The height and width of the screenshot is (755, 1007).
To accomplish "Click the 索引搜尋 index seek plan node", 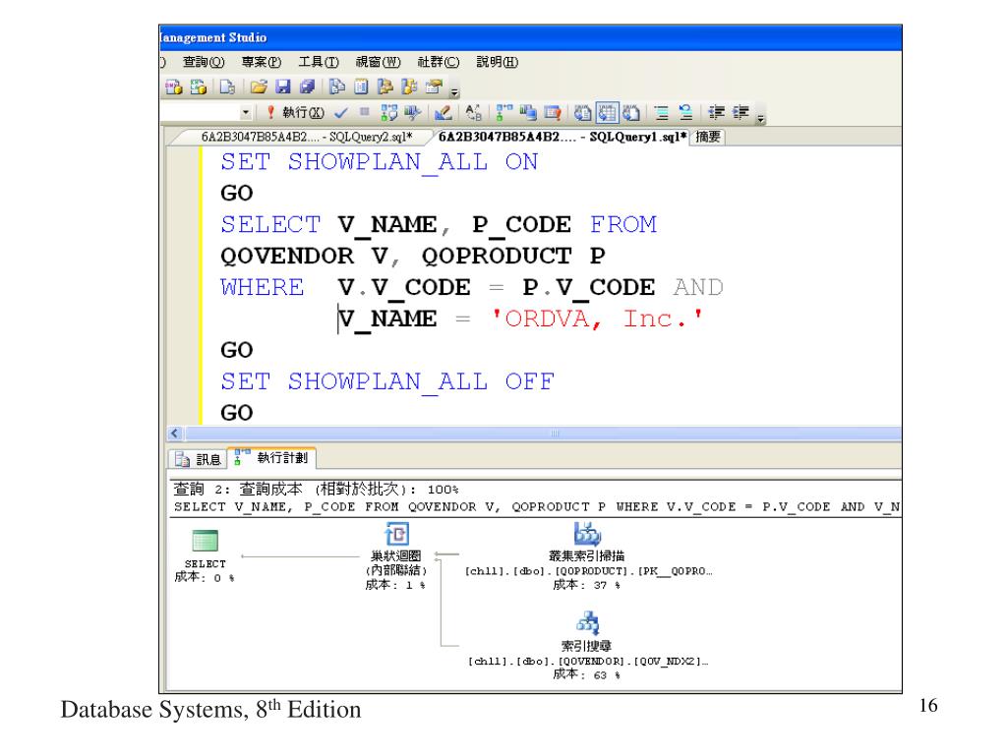I will [587, 645].
